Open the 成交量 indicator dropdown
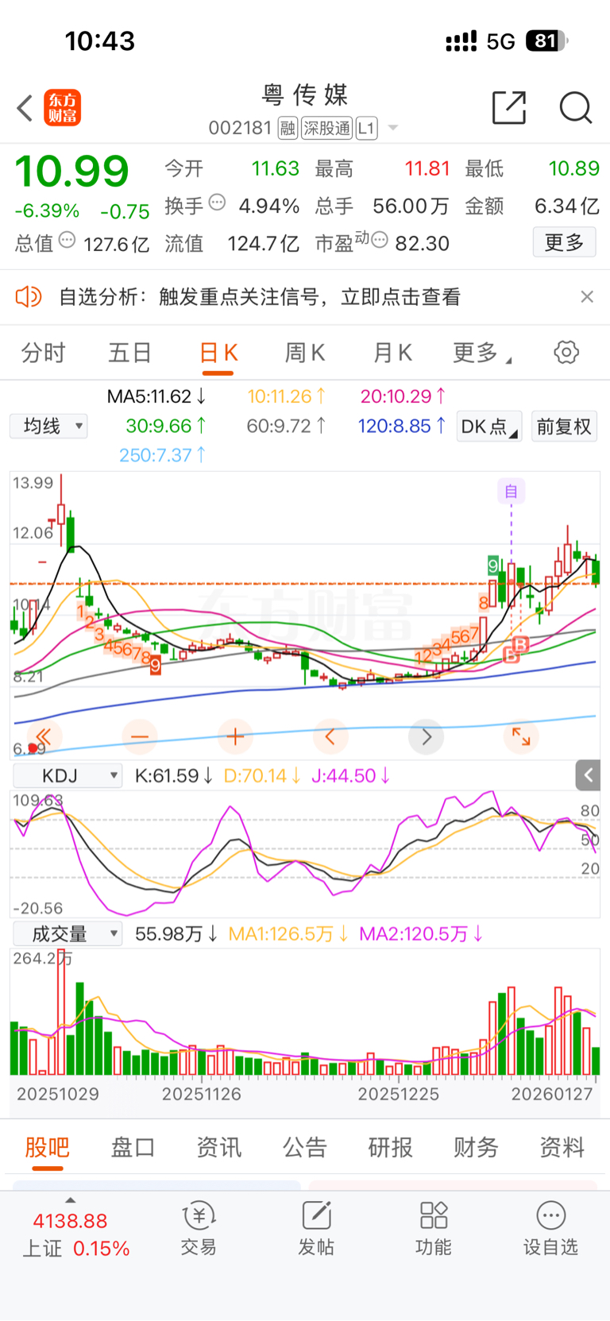The height and width of the screenshot is (1321, 610). click(x=68, y=934)
